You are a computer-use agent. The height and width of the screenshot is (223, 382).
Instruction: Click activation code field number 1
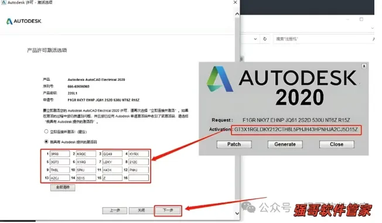point(60,154)
